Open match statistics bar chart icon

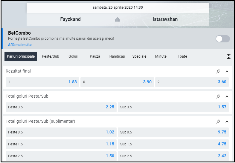point(118,19)
